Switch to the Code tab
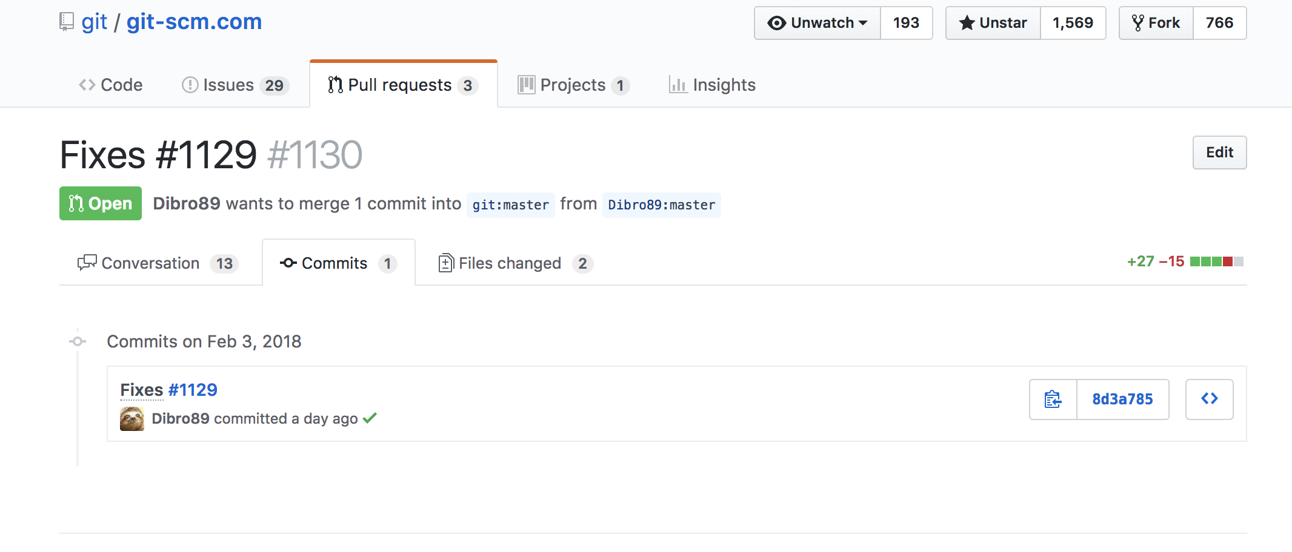This screenshot has height=552, width=1292. pos(111,85)
